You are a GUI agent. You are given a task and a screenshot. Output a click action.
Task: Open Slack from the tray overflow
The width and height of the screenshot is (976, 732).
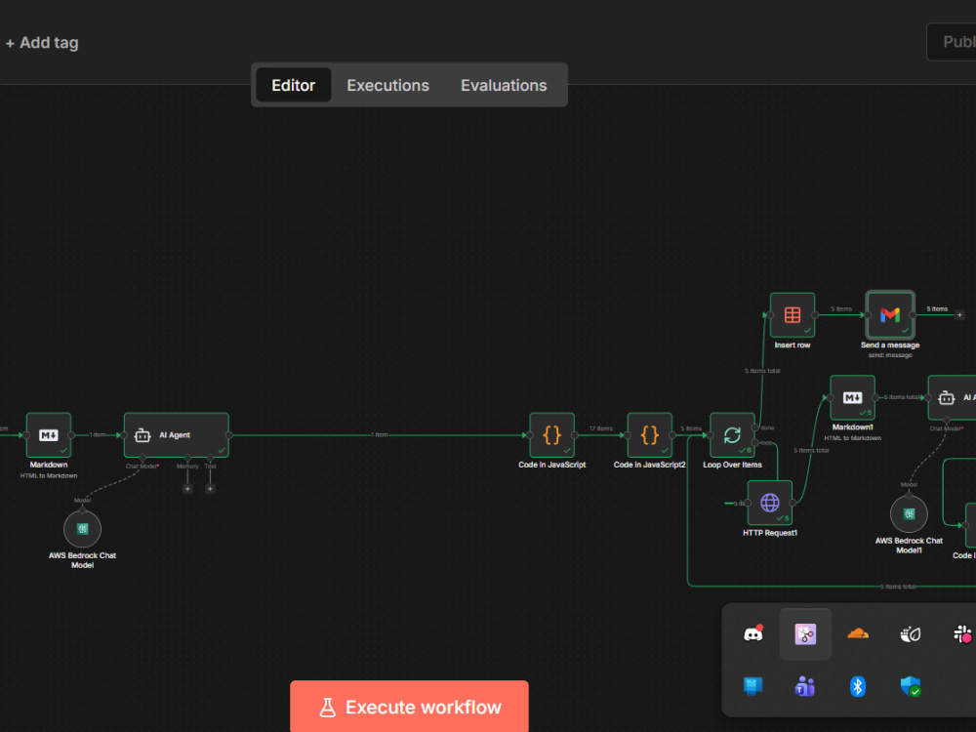coord(962,634)
